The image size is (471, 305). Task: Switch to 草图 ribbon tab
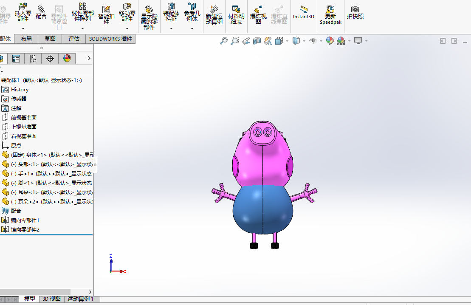tap(50, 39)
